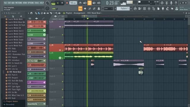Open the EDIT menu
The height and width of the screenshot is (107, 190).
click(x=9, y=3)
